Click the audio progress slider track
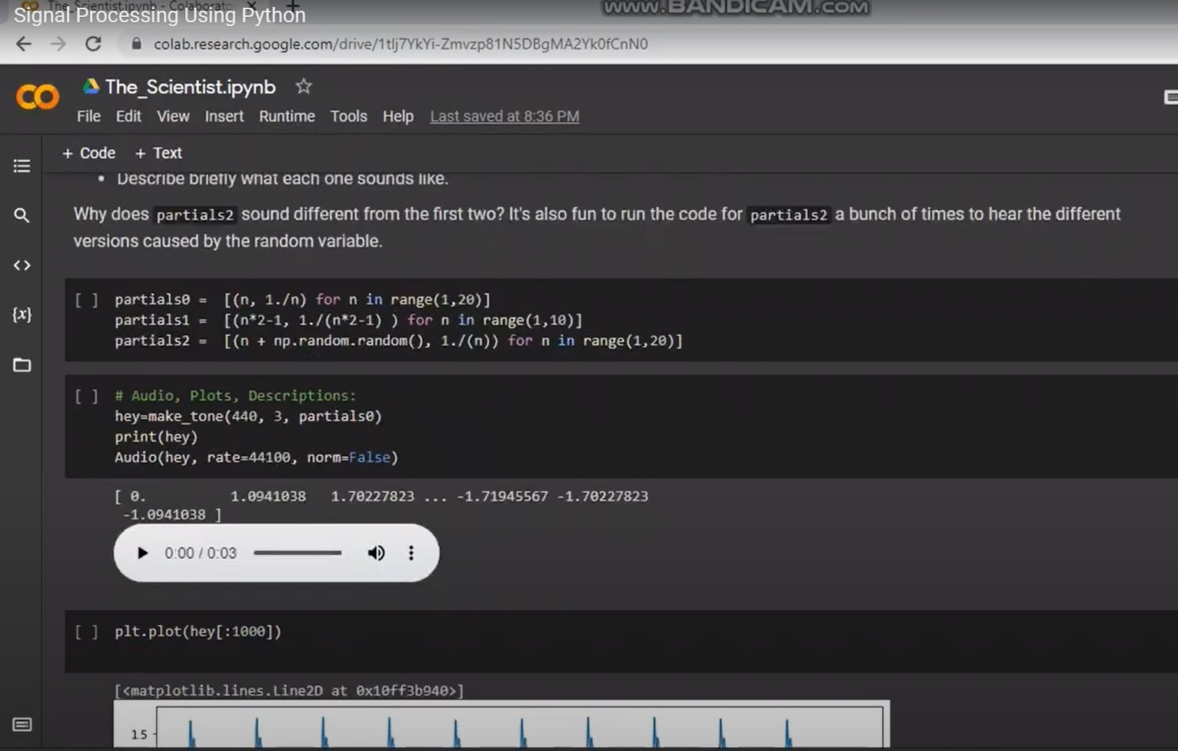 [x=298, y=553]
